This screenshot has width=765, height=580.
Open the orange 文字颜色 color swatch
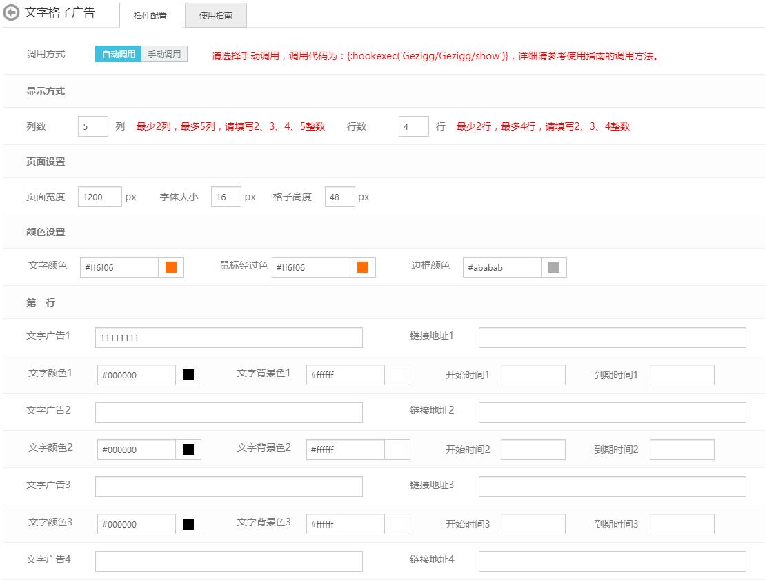coord(171,267)
